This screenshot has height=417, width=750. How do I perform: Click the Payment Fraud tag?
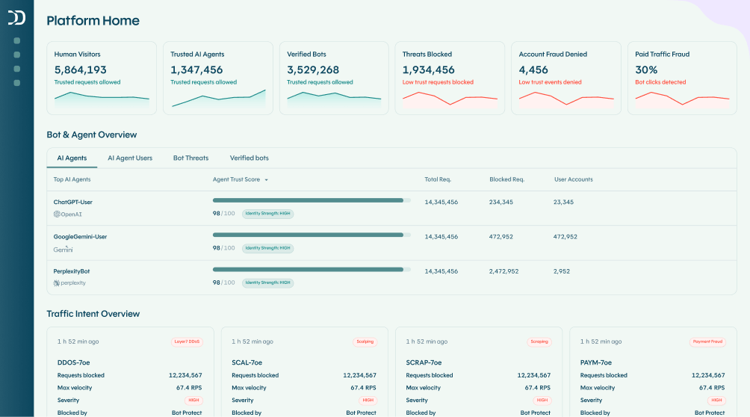coord(707,342)
